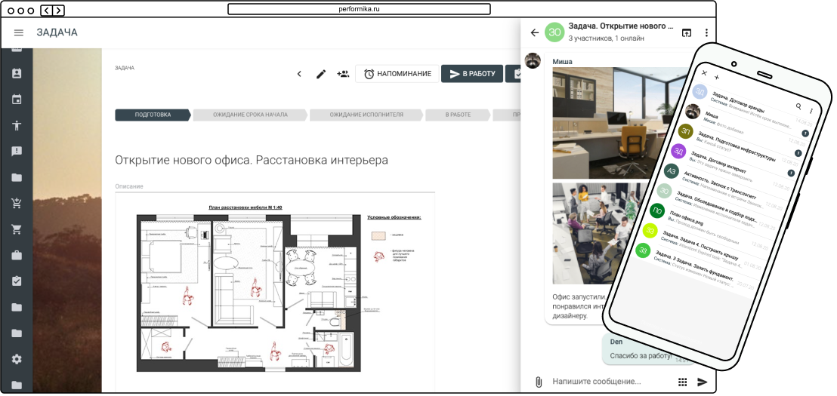Go back with the task toolbar chevron

pos(299,74)
